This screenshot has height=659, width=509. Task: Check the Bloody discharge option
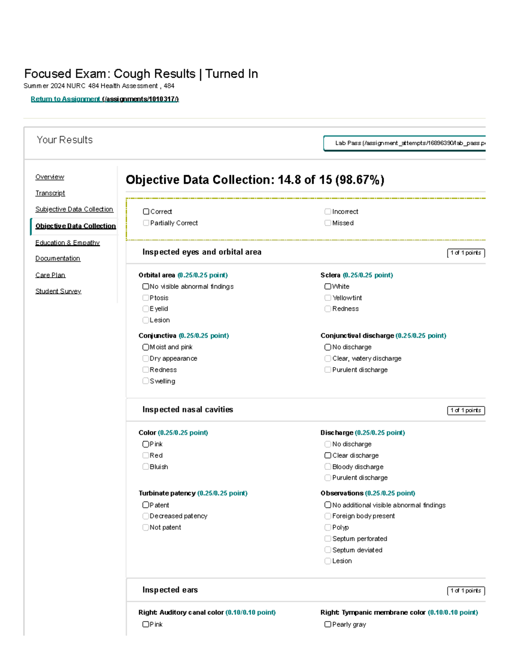328,467
